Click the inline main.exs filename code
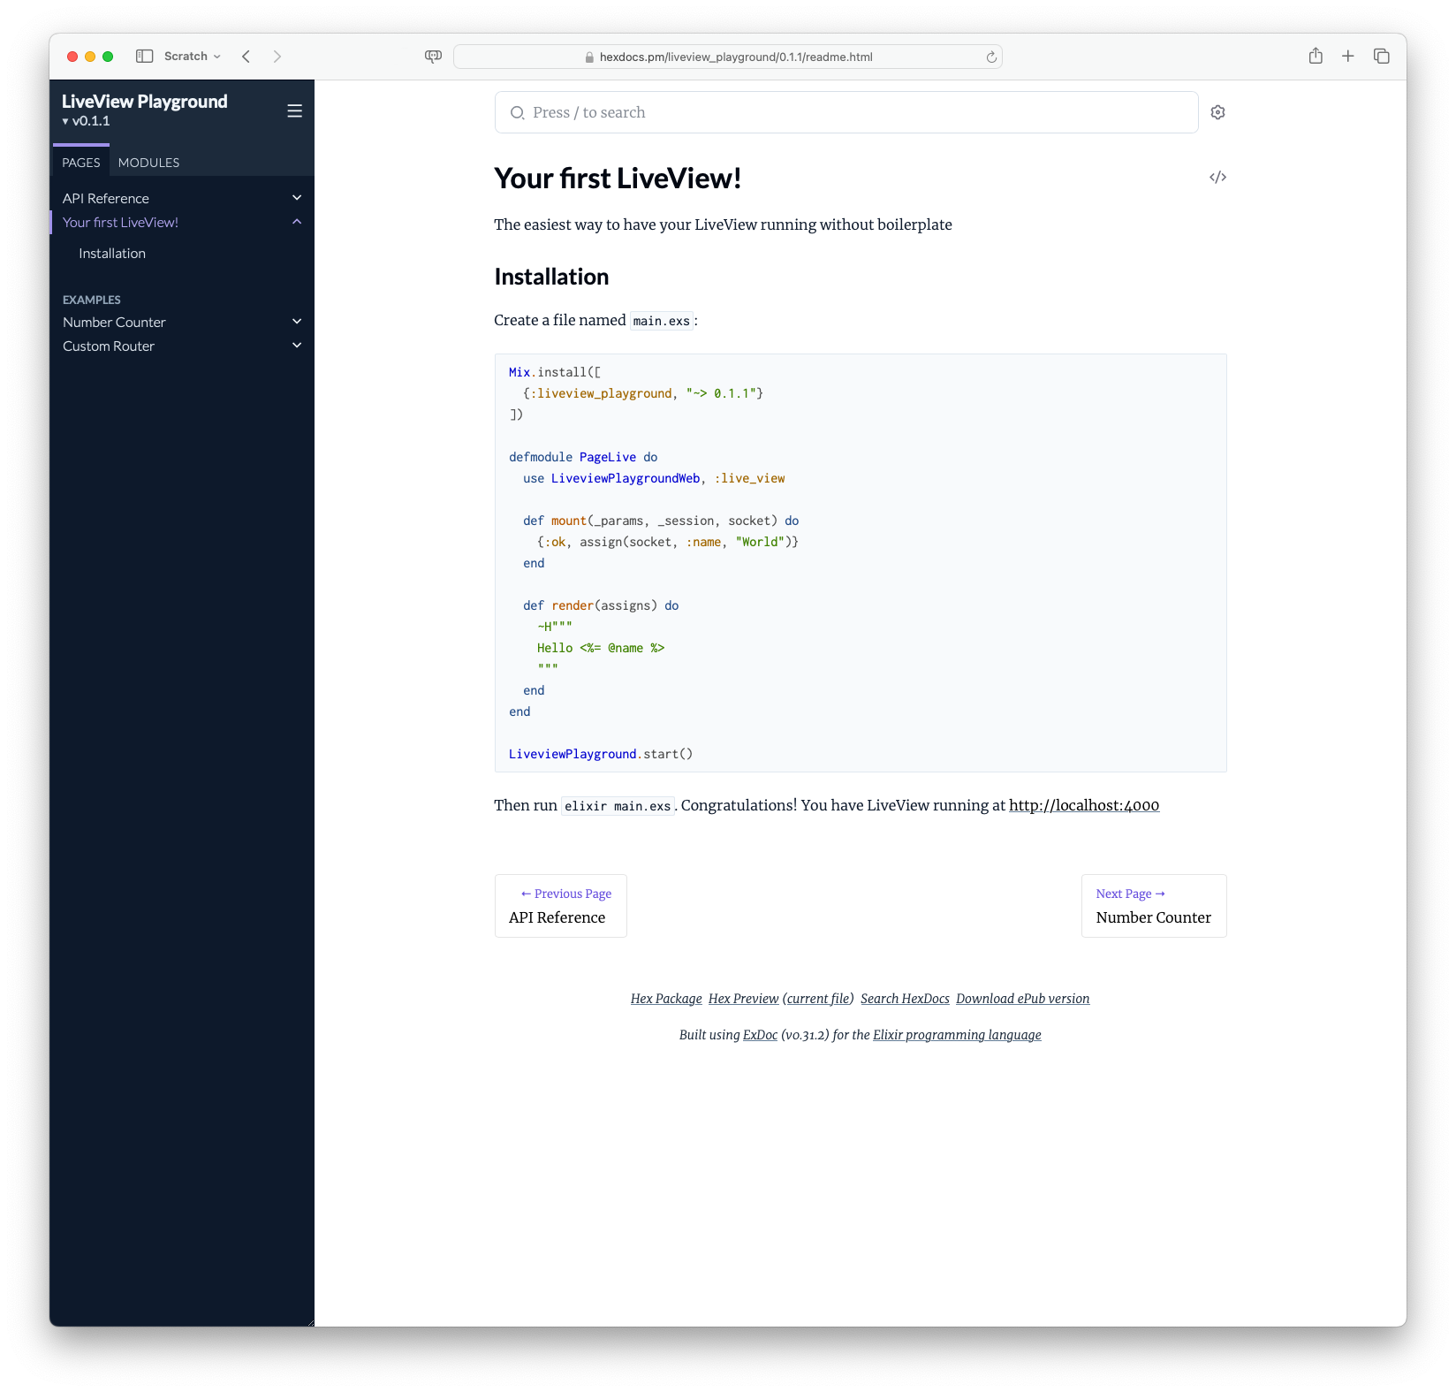This screenshot has width=1456, height=1392. tap(661, 321)
